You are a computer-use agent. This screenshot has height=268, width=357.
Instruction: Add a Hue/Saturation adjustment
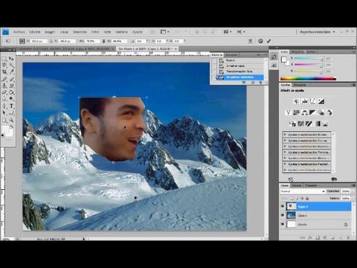296,112
